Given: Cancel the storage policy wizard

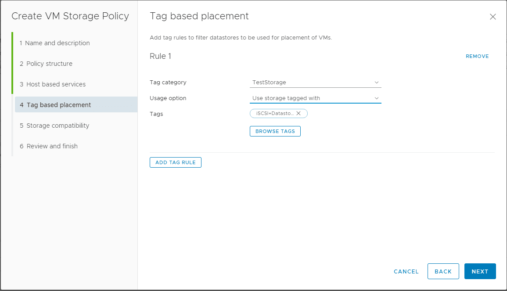Looking at the screenshot, I should pos(406,272).
